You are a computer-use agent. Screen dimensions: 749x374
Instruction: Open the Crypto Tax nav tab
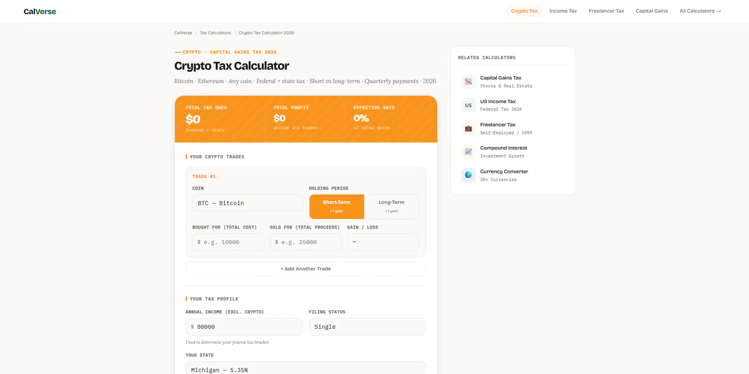[x=524, y=11]
